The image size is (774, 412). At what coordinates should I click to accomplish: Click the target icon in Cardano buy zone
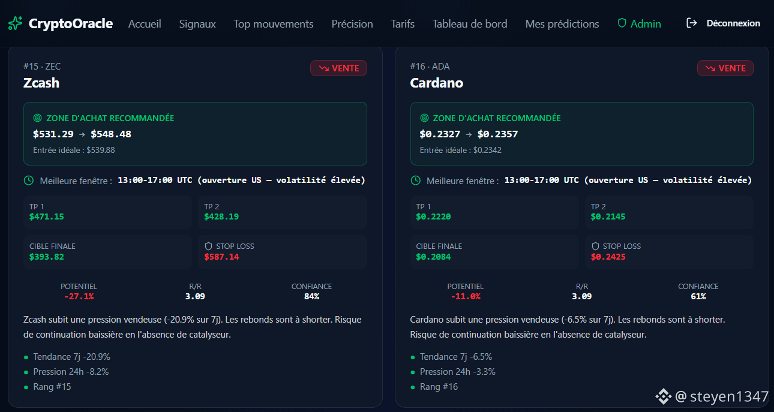[x=425, y=118]
